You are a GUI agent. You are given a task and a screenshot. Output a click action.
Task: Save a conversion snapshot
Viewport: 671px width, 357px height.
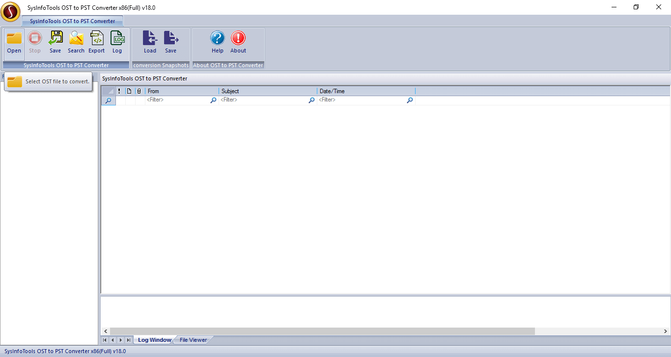click(x=170, y=43)
